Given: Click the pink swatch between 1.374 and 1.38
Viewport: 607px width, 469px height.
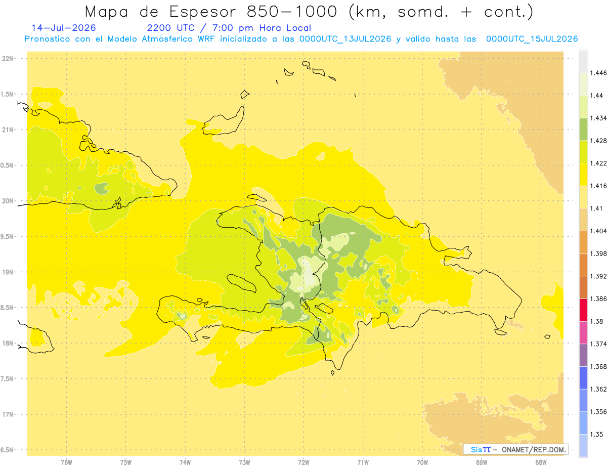Looking at the screenshot, I should 583,332.
